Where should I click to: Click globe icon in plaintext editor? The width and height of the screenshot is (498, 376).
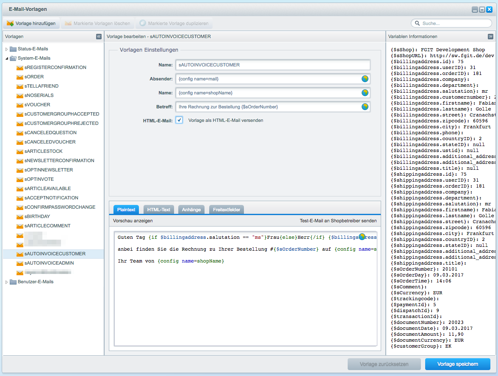click(x=362, y=237)
